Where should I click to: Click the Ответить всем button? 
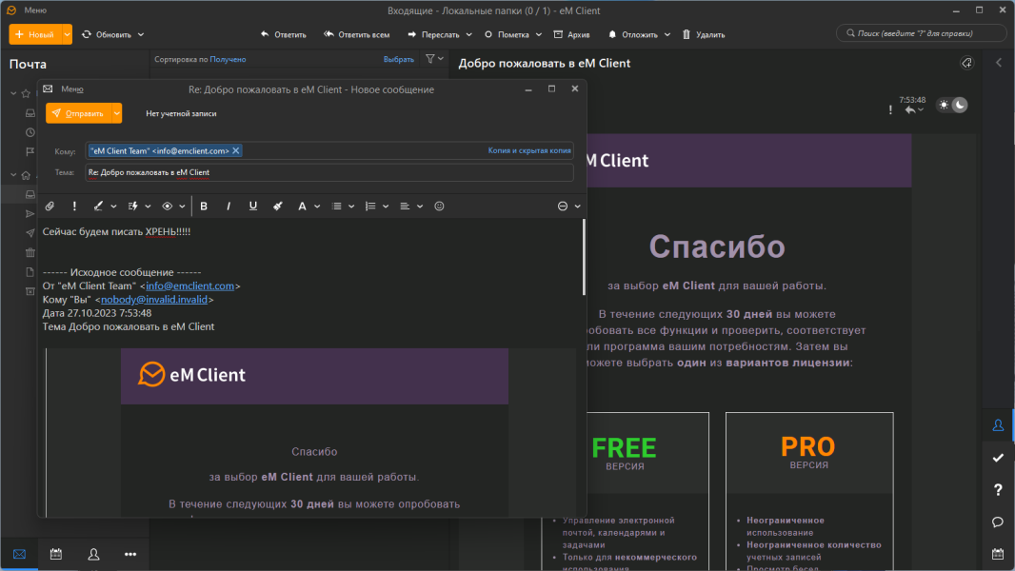(x=357, y=35)
